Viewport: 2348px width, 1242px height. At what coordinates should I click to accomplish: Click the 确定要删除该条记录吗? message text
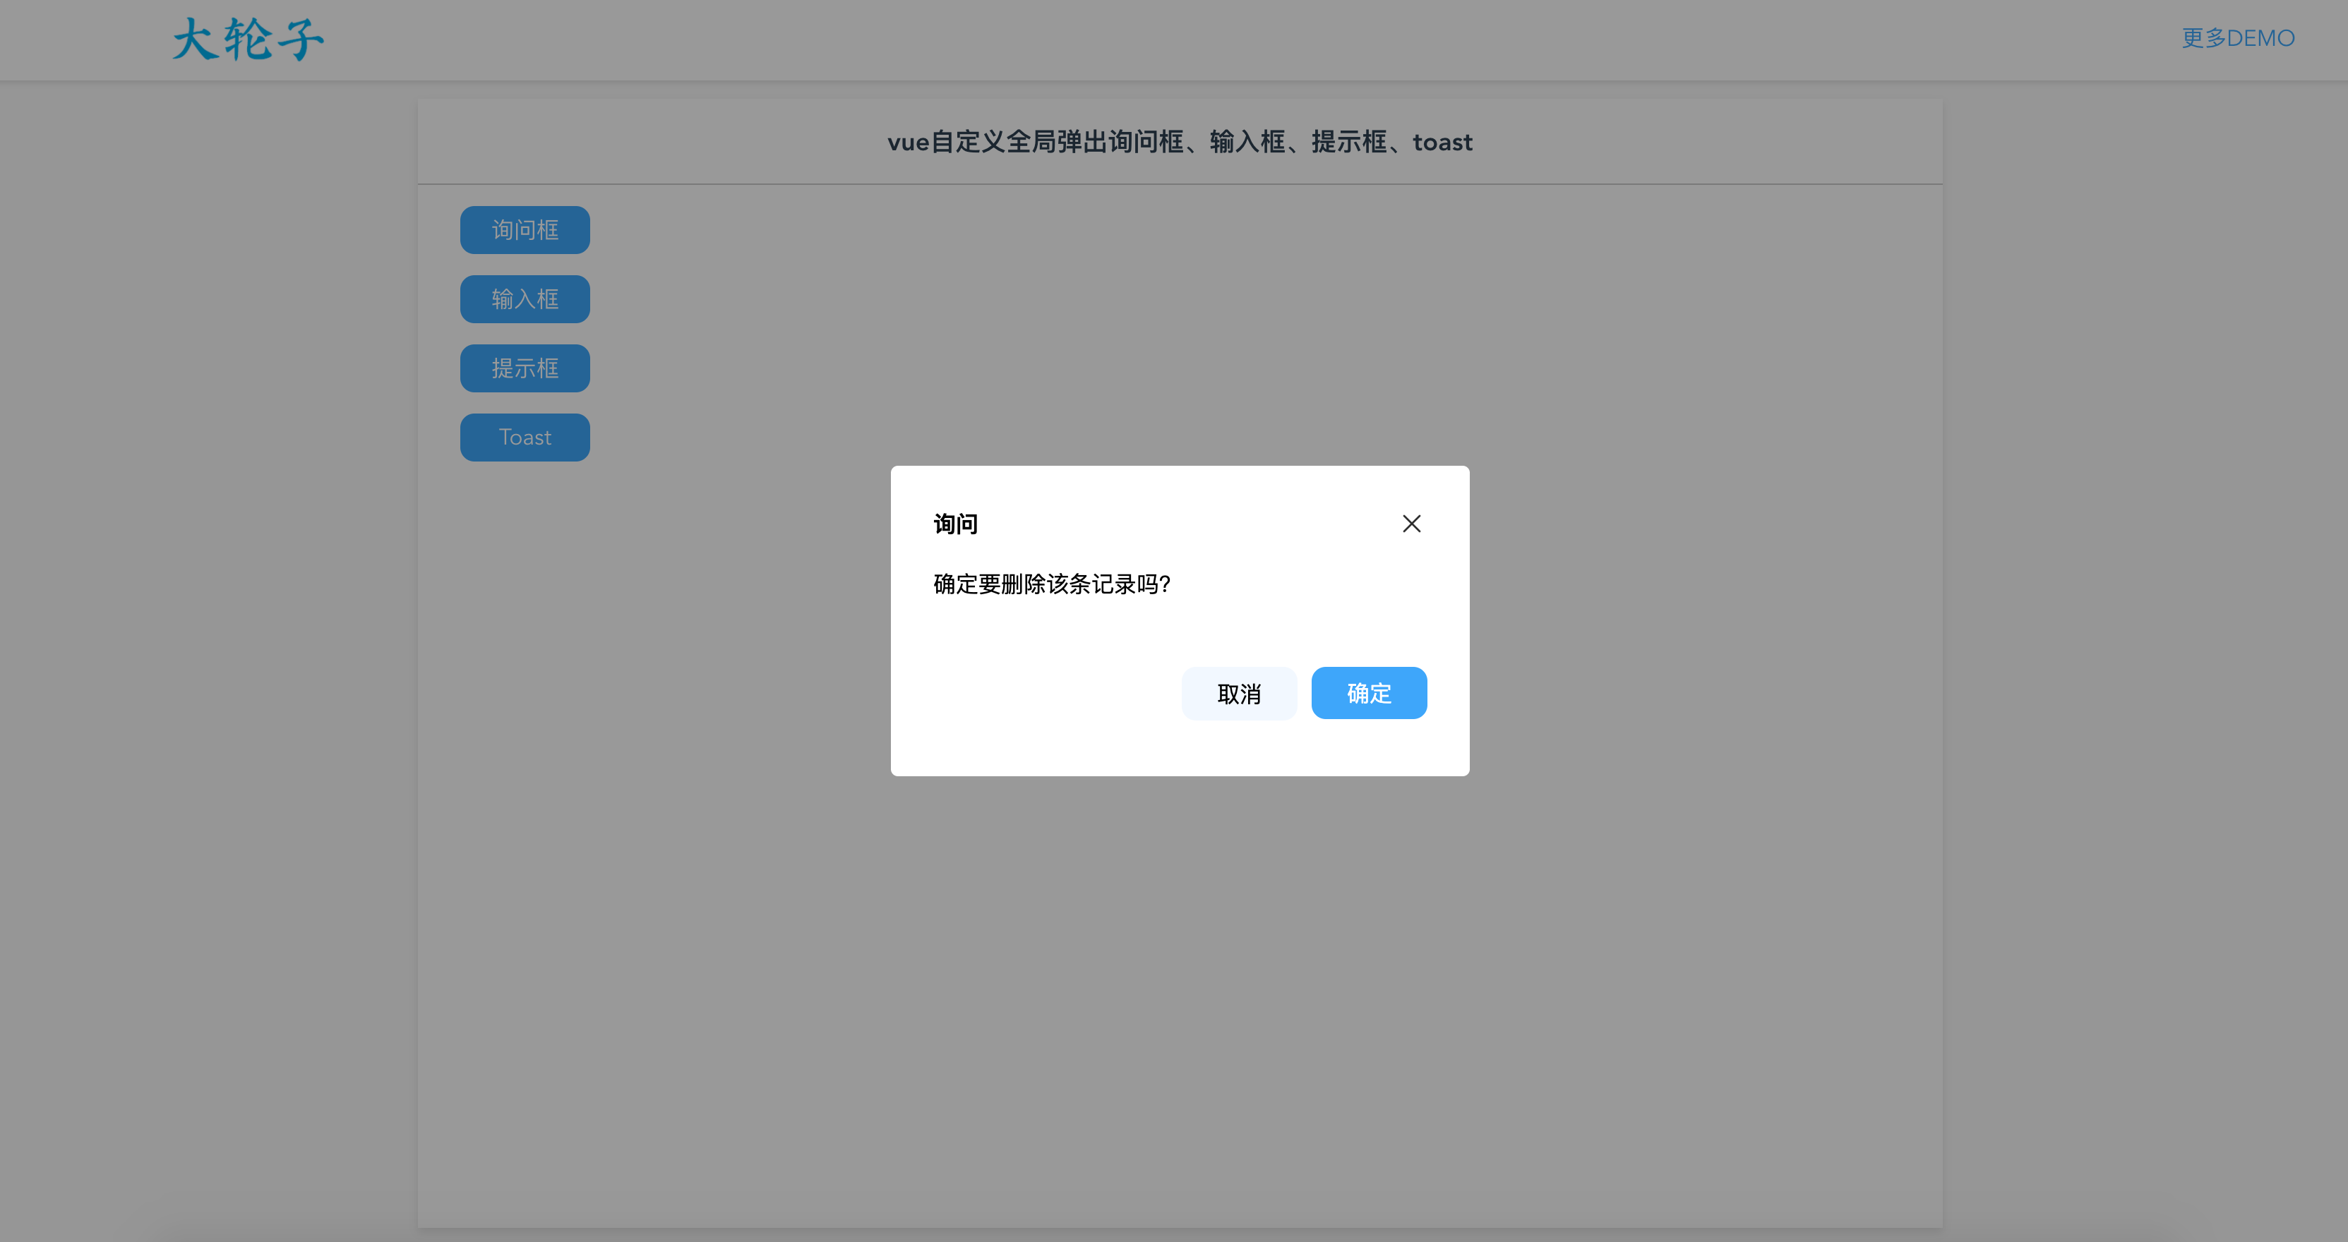1051,584
